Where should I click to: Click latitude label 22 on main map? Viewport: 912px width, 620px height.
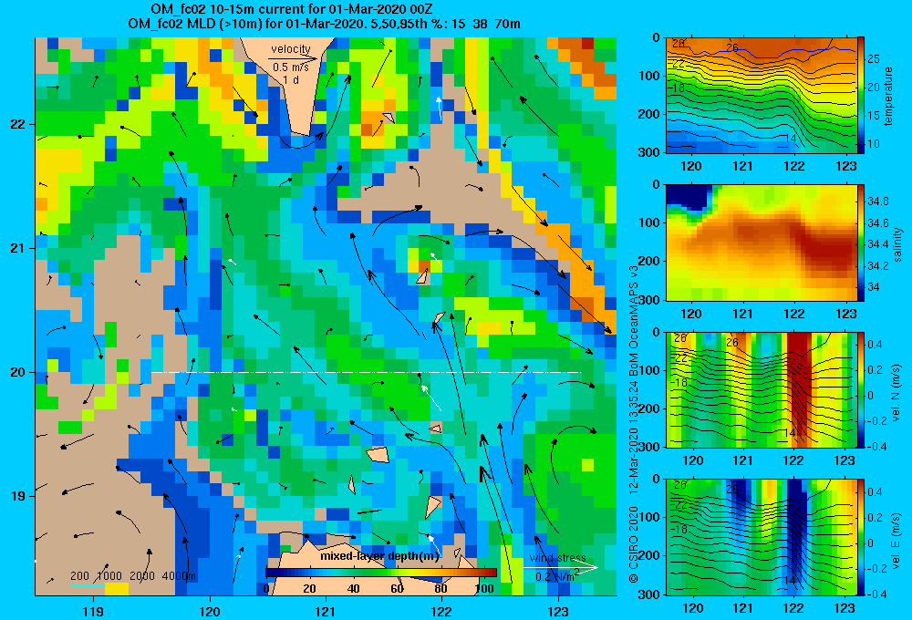(x=17, y=125)
